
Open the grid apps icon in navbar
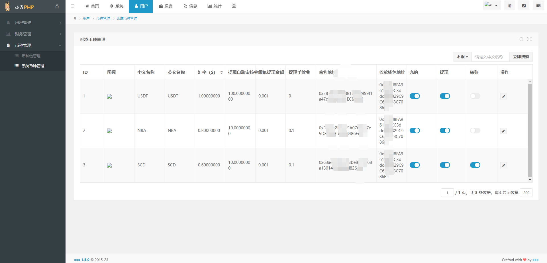(x=234, y=6)
